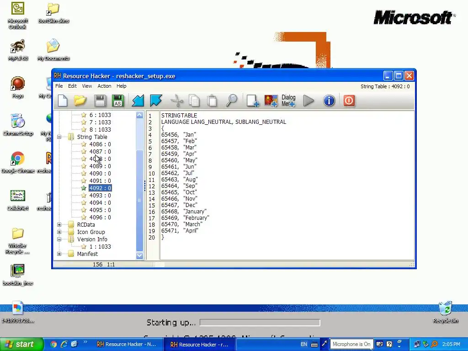The width and height of the screenshot is (468, 351).
Task: Select the 7 : 1033 tree item
Action: [100, 122]
